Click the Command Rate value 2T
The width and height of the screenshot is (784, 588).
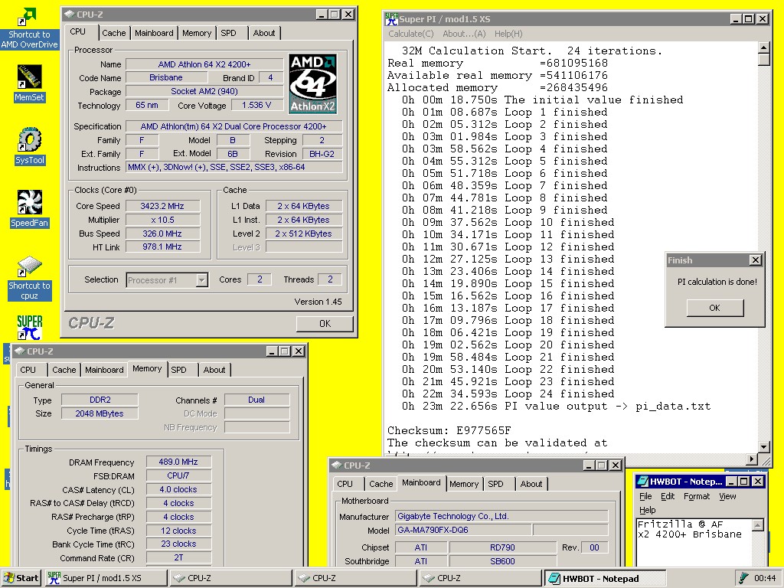(x=178, y=557)
